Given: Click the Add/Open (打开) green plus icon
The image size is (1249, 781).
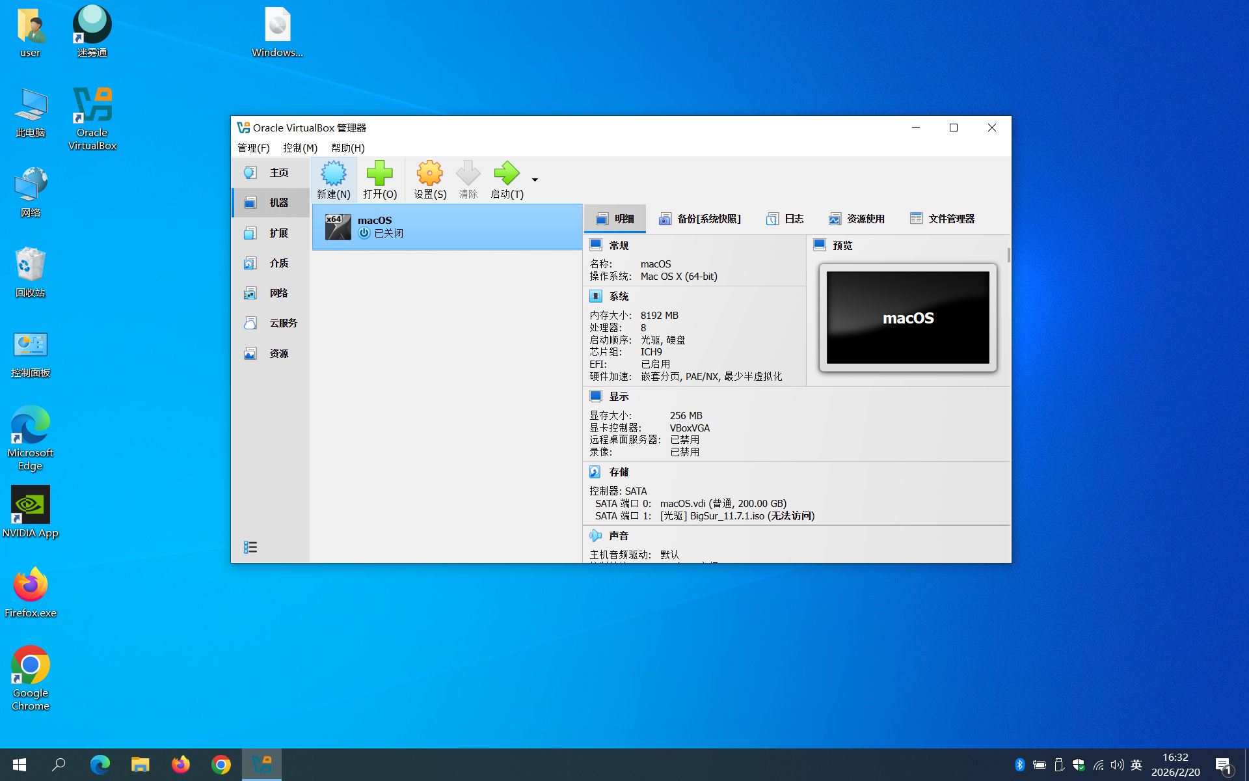Looking at the screenshot, I should pos(380,174).
